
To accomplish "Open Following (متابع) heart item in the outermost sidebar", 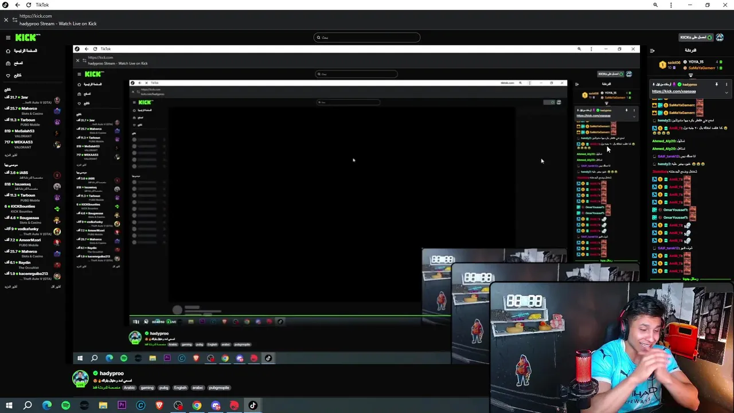I will click(14, 75).
